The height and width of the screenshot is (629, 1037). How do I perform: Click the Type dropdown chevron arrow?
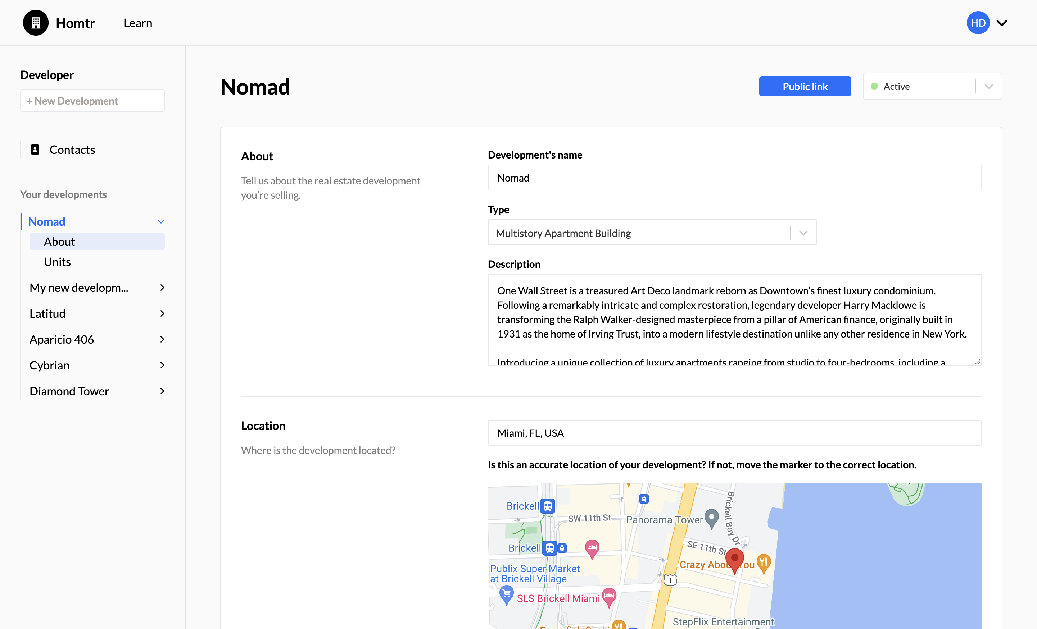[x=803, y=233]
